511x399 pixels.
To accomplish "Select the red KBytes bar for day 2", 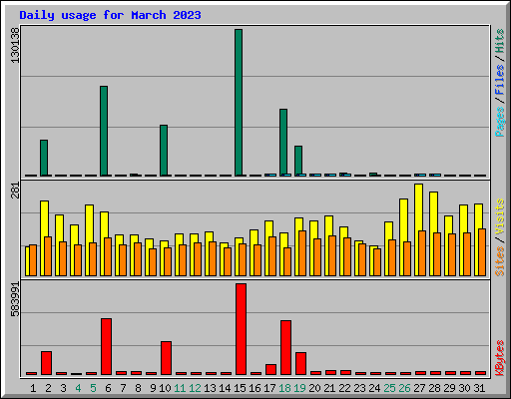I will point(46,363).
